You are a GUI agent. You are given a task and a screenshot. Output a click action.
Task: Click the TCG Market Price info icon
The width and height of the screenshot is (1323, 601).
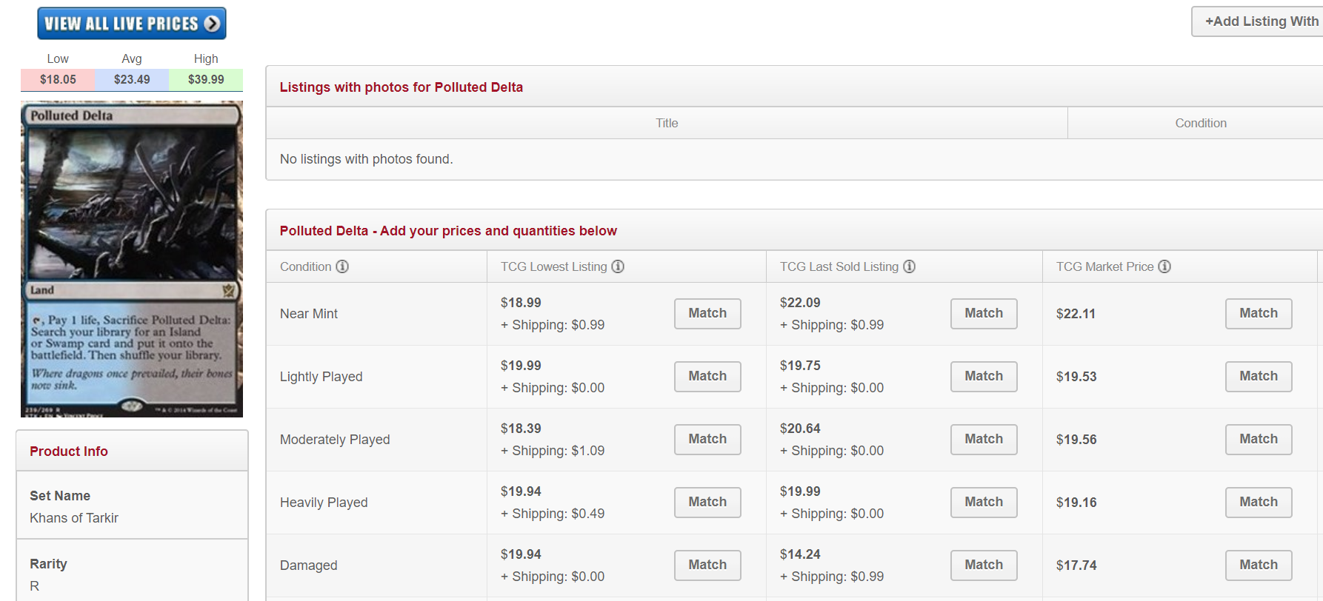tap(1164, 266)
